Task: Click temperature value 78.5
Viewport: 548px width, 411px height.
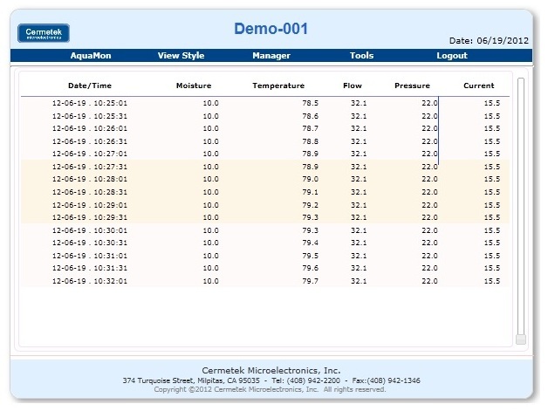Action: click(311, 104)
